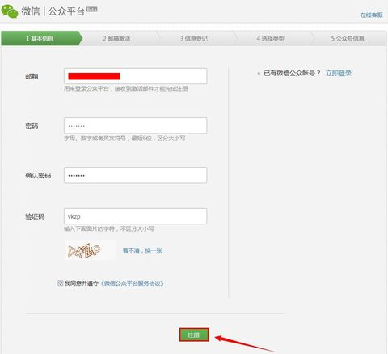Open the 微信公众平台服务协议 link
Screen dimensions: 388x354
click(x=132, y=284)
